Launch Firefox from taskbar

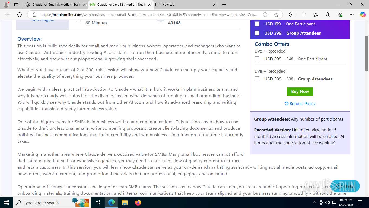tap(138, 203)
